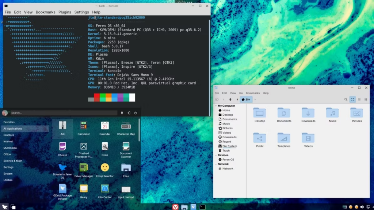
Task: Click the Donate to Feren OS icon
Action: click(62, 171)
